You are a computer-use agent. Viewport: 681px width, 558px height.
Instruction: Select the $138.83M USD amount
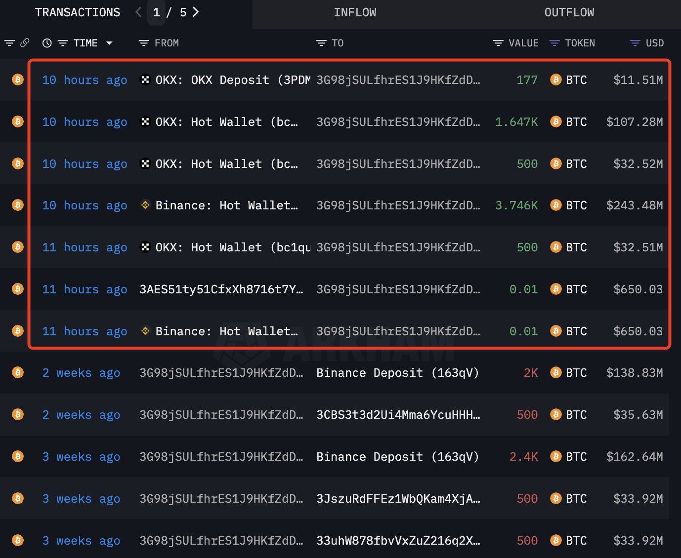click(635, 373)
